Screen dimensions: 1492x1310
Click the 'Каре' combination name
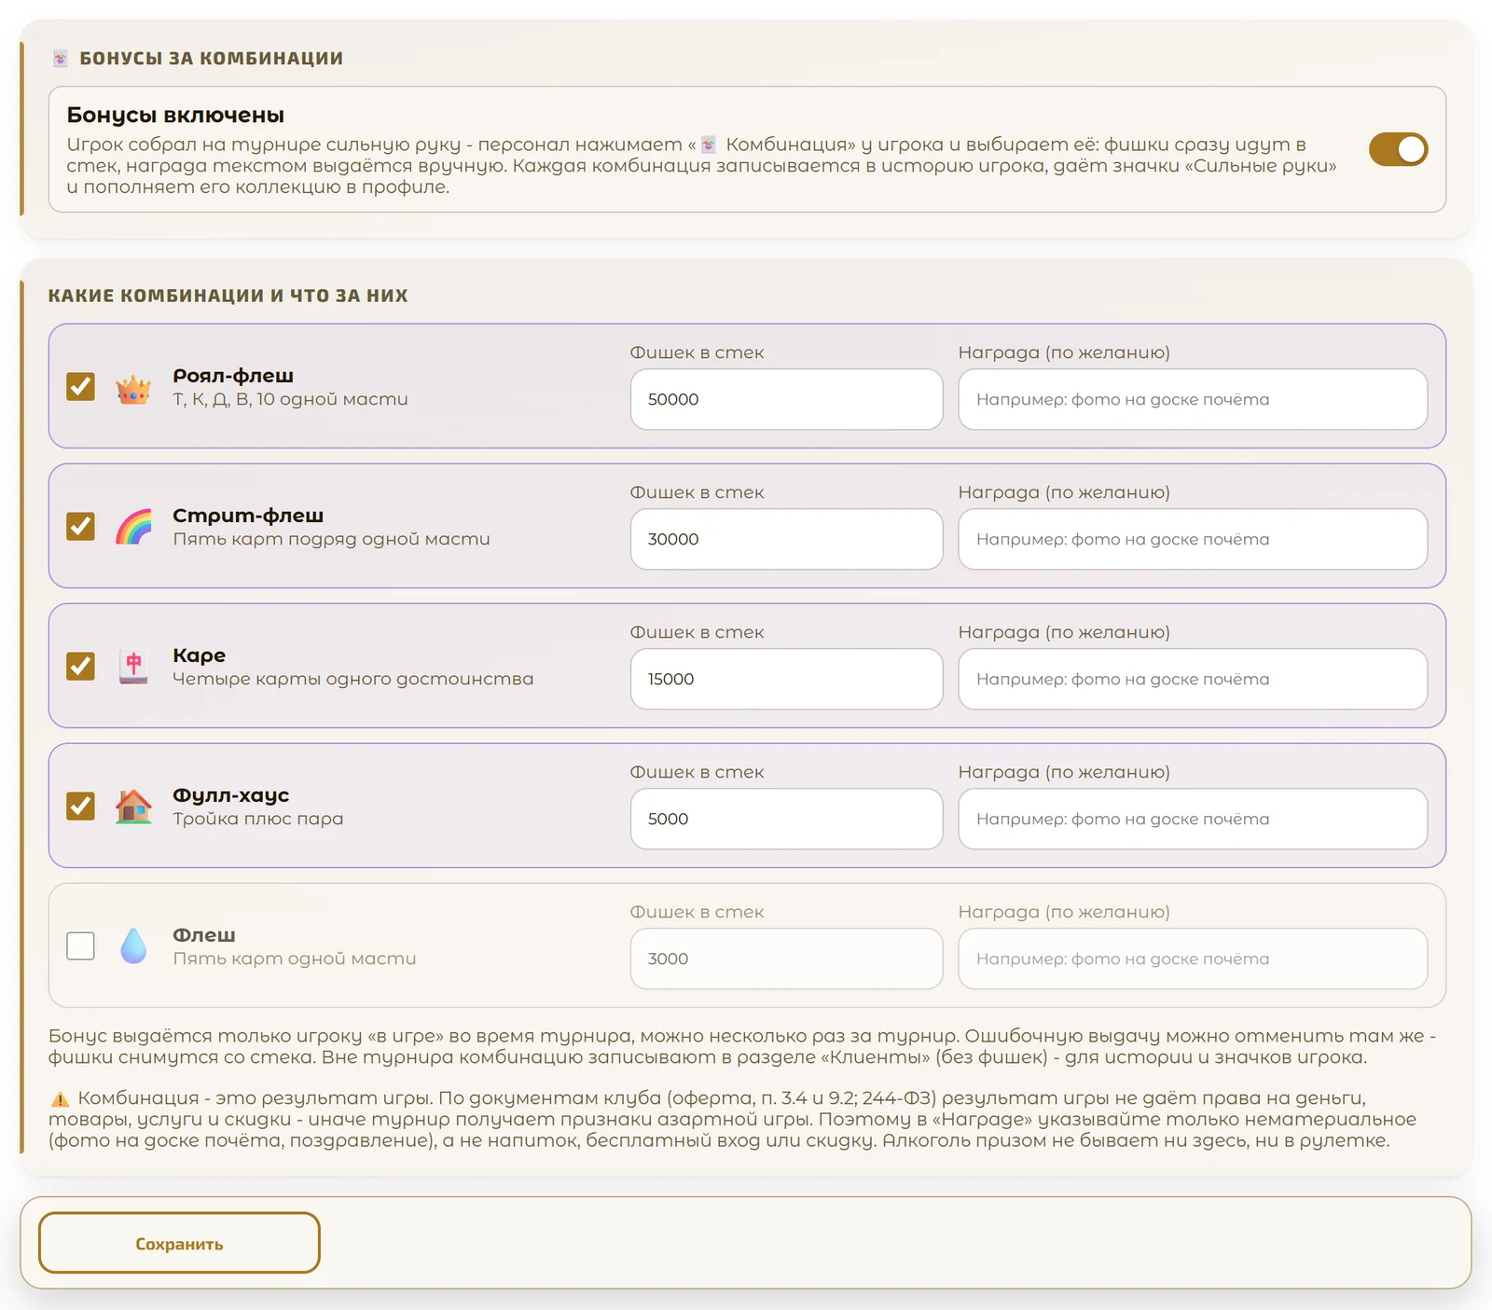(x=199, y=655)
